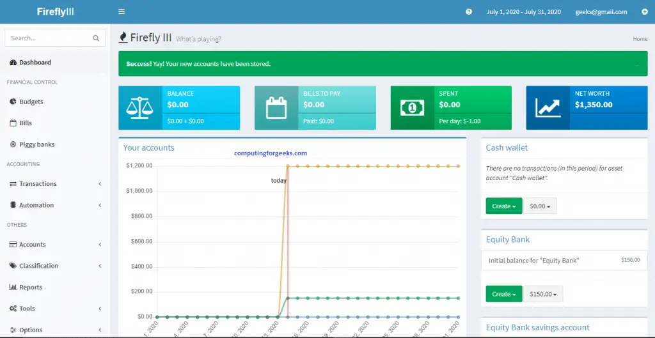
Task: Click the Net worth line chart icon
Action: (x=548, y=107)
